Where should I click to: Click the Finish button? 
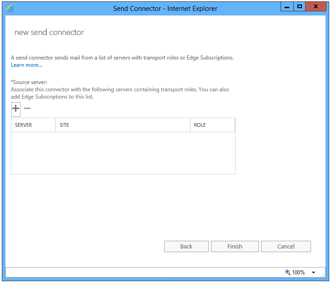tap(235, 246)
